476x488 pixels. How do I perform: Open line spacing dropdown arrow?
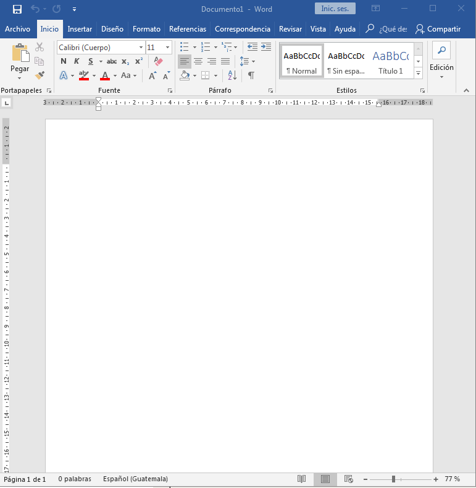click(254, 61)
